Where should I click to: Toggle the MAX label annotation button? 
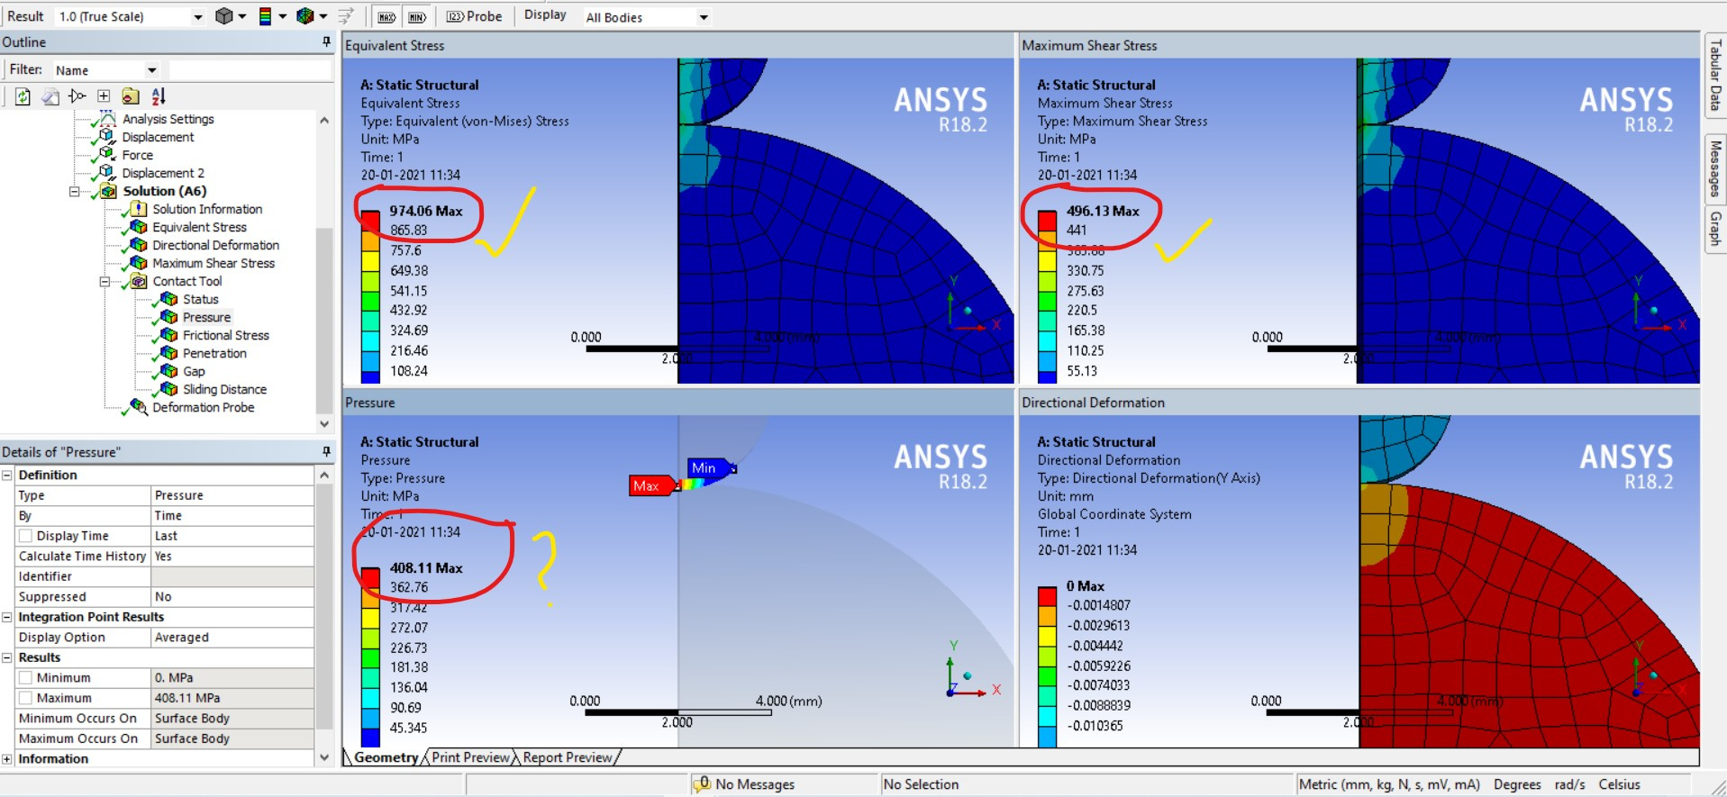point(386,17)
